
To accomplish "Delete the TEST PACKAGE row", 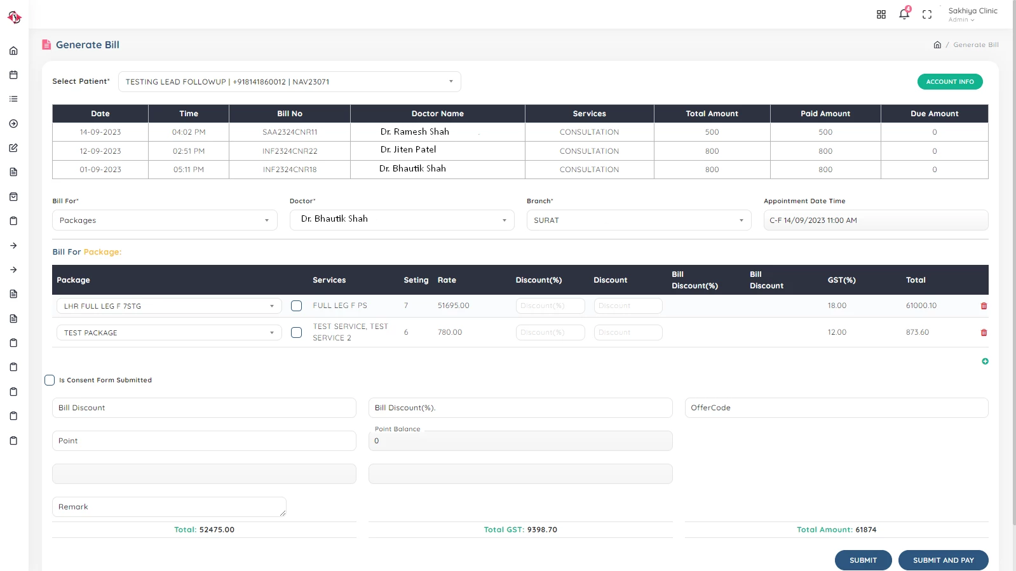I will (984, 333).
